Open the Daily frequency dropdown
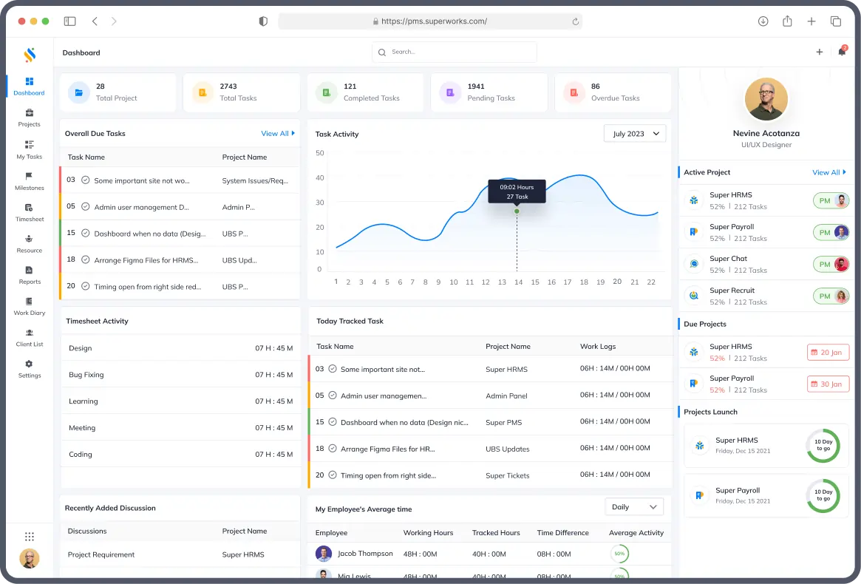 pyautogui.click(x=633, y=506)
